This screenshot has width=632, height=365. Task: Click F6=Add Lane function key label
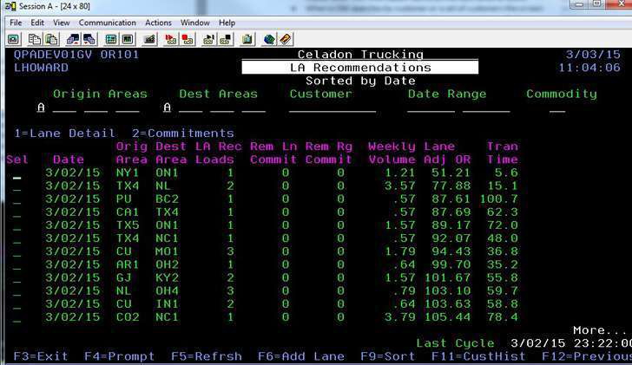tap(301, 356)
